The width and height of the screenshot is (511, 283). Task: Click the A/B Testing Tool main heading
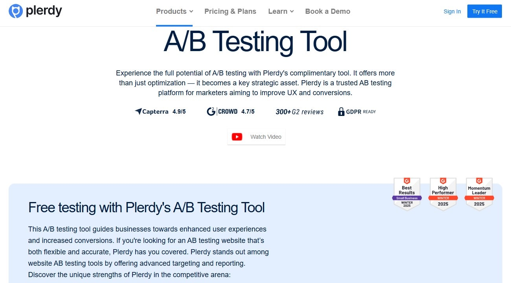coord(256,42)
